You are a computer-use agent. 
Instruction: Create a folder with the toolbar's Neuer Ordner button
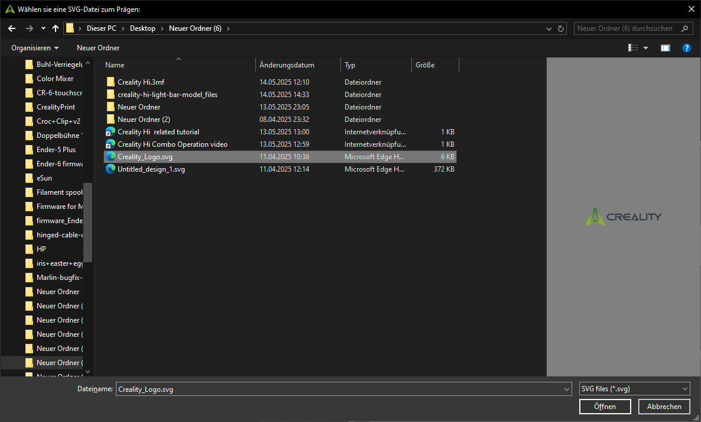pyautogui.click(x=98, y=48)
